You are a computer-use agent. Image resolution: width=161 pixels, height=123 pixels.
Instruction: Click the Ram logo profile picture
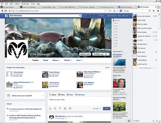[17, 50]
